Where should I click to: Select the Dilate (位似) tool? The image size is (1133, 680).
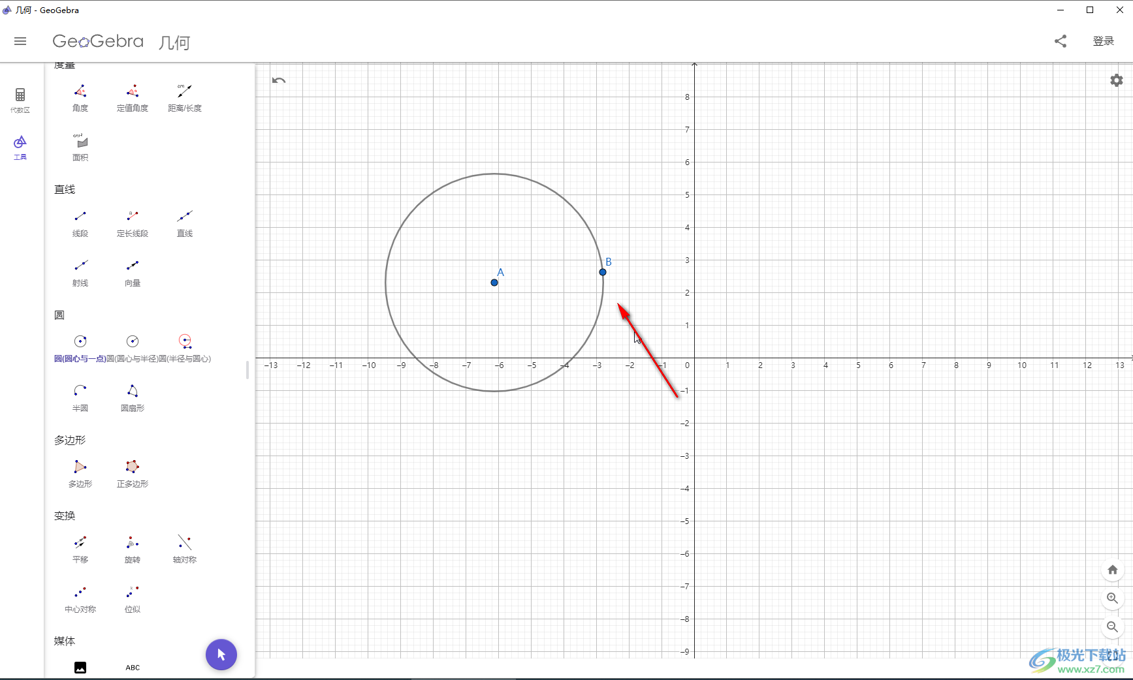pos(133,599)
